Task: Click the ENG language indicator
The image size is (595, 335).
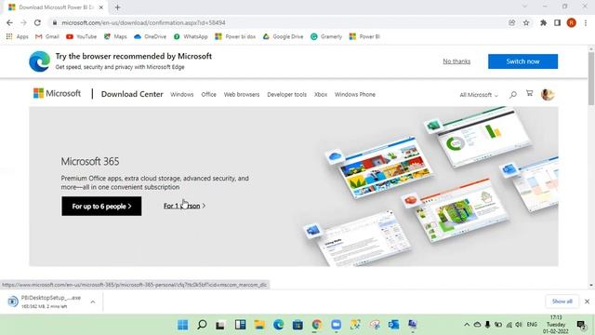Action: [532, 325]
